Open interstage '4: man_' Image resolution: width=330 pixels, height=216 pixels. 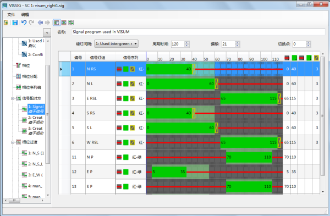pyautogui.click(x=32, y=186)
